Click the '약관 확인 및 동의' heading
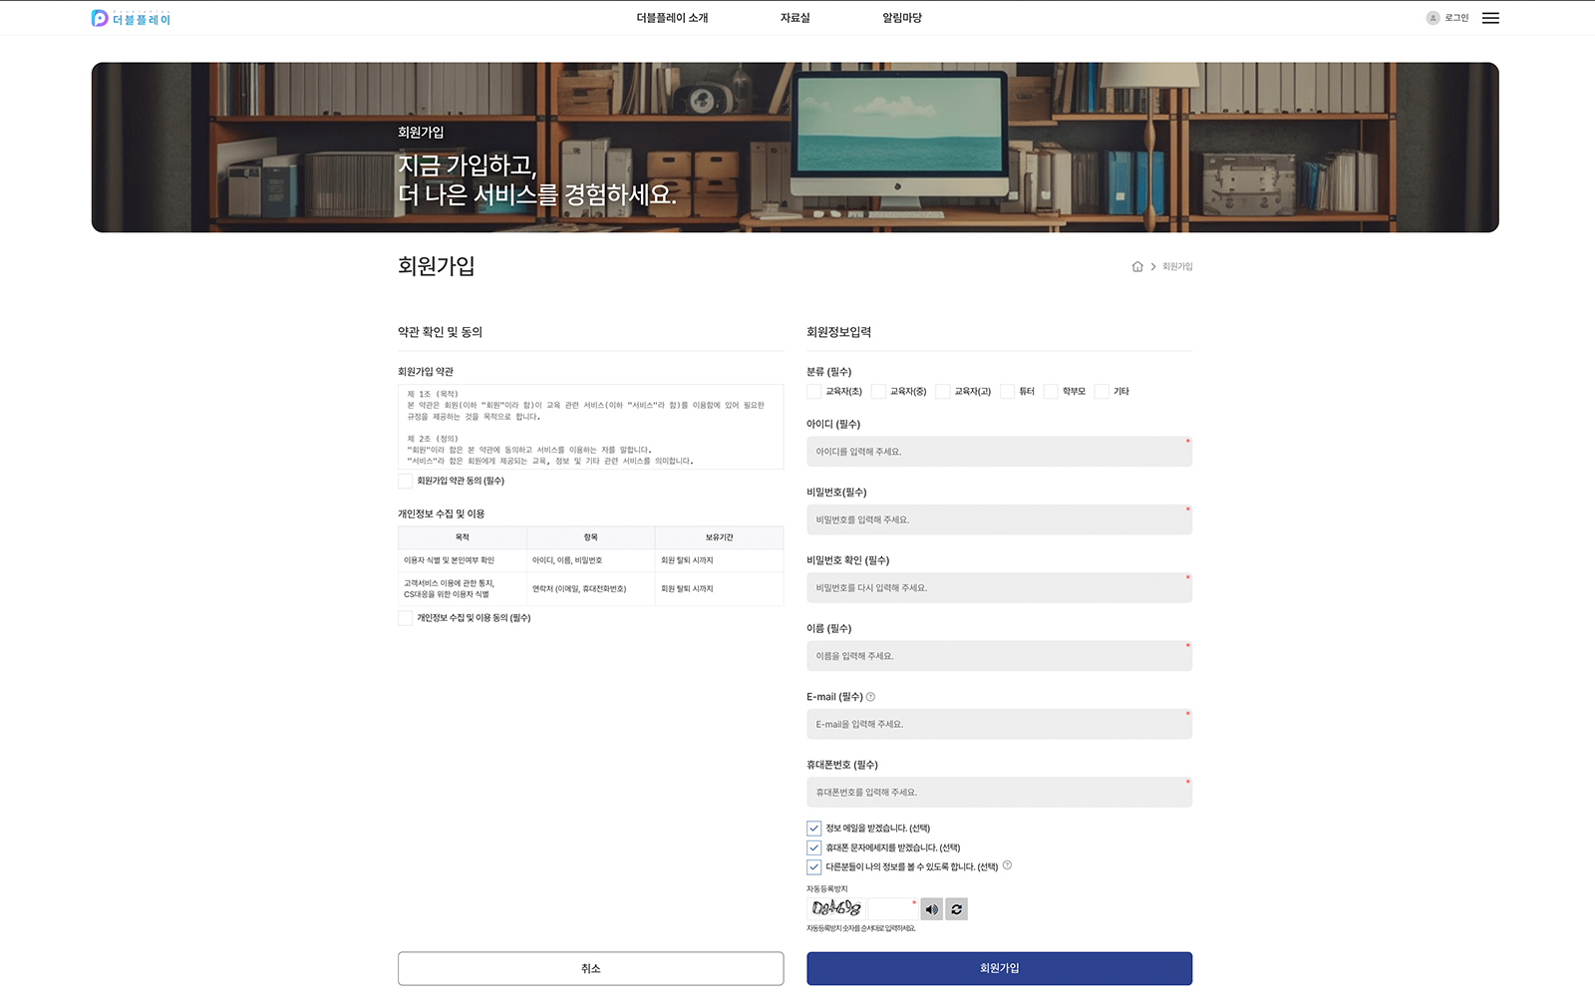 click(440, 332)
